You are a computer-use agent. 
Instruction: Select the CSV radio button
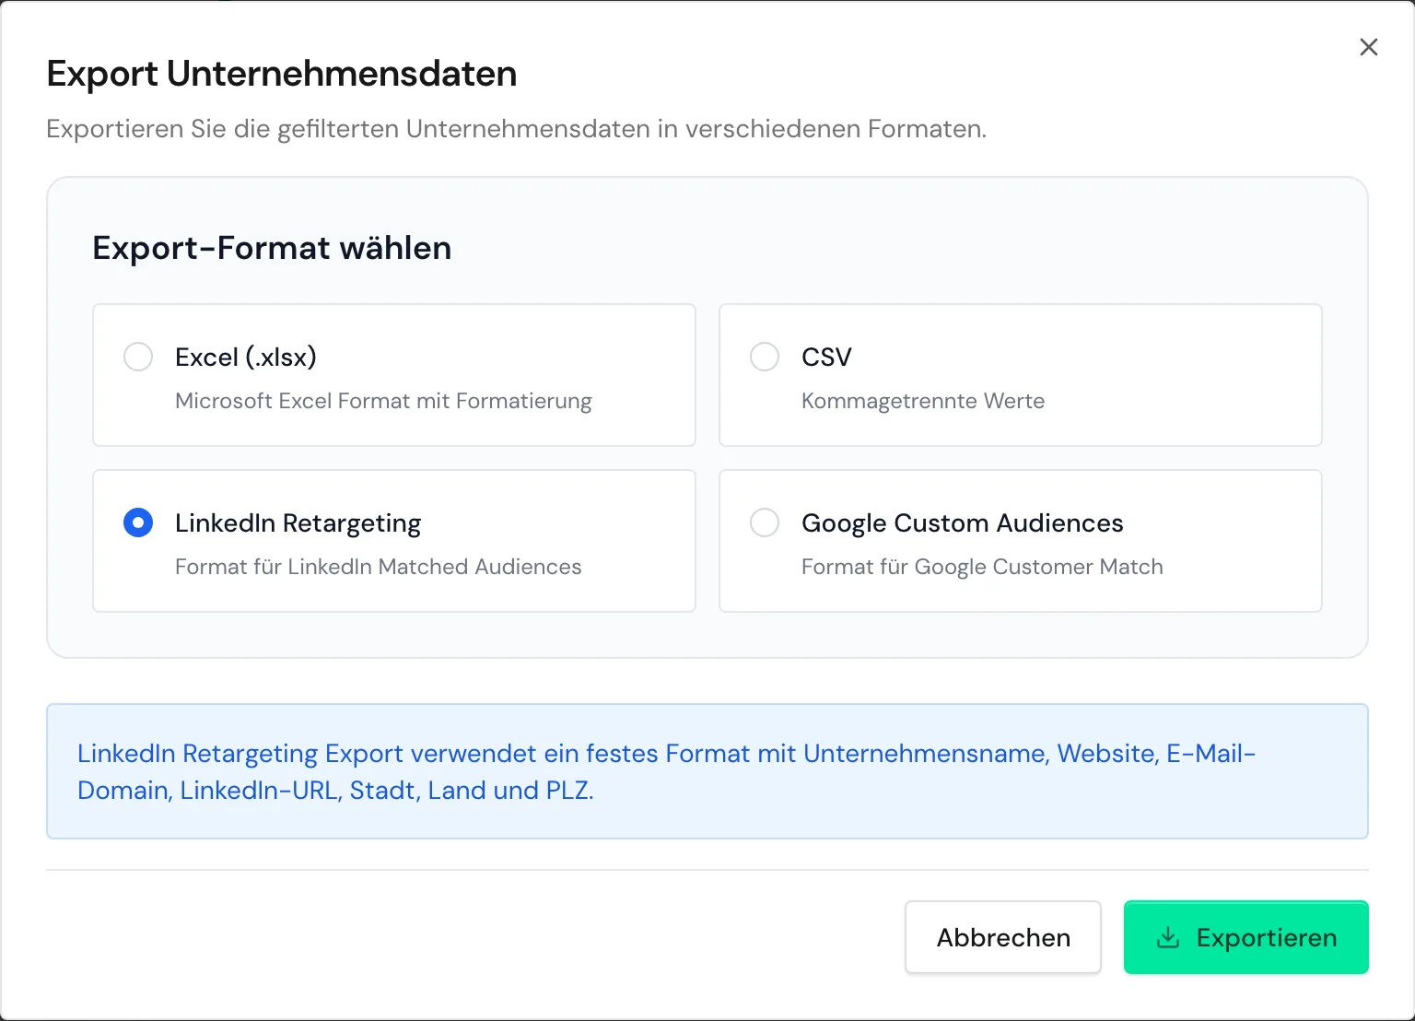coord(765,357)
